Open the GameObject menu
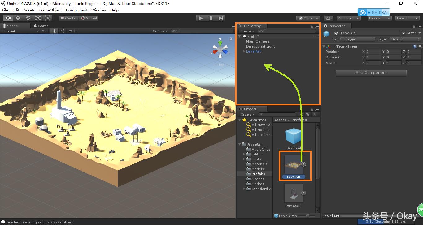 (50, 10)
